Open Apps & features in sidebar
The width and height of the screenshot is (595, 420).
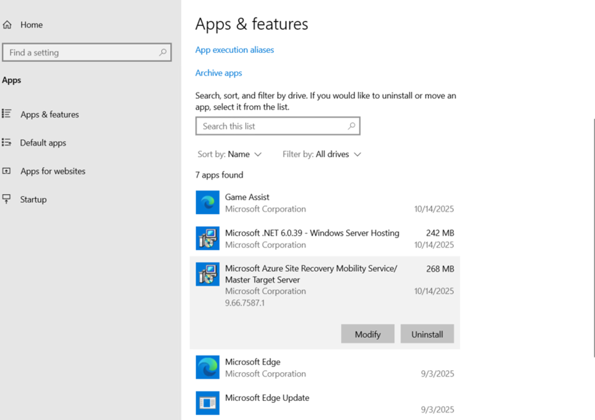click(50, 114)
